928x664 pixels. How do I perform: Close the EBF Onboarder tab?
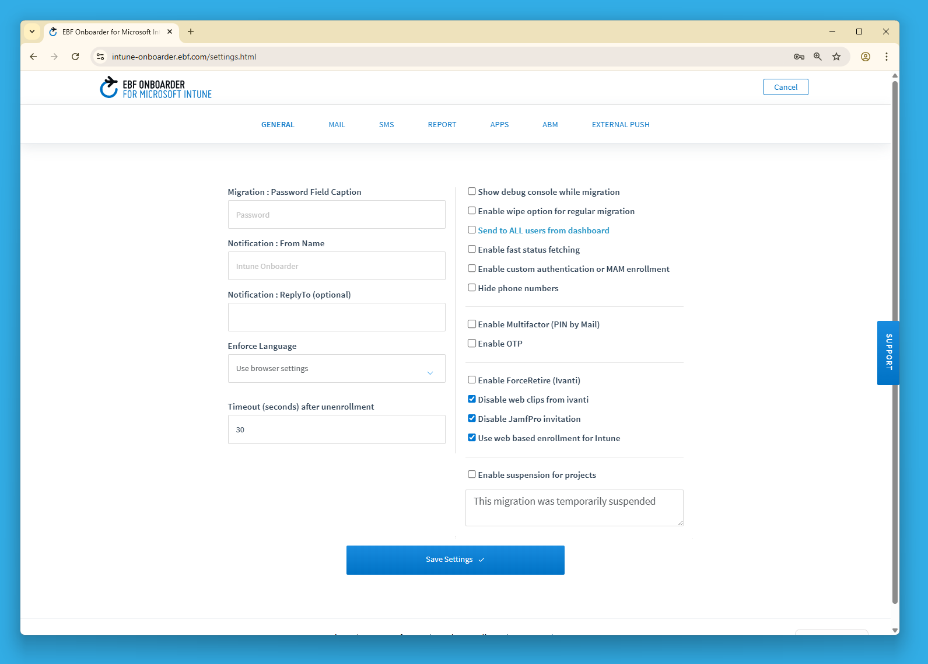click(x=170, y=32)
